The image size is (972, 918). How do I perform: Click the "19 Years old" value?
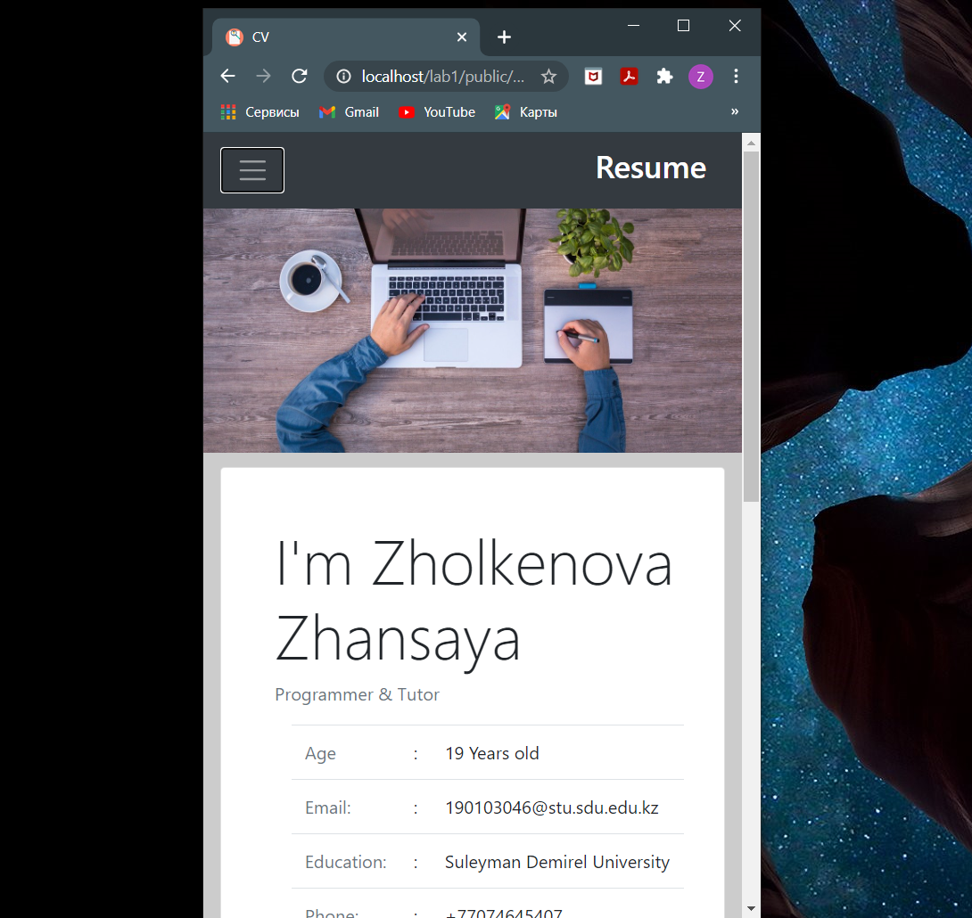coord(492,753)
